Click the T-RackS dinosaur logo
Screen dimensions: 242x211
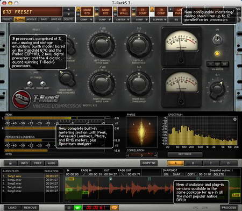[22, 99]
